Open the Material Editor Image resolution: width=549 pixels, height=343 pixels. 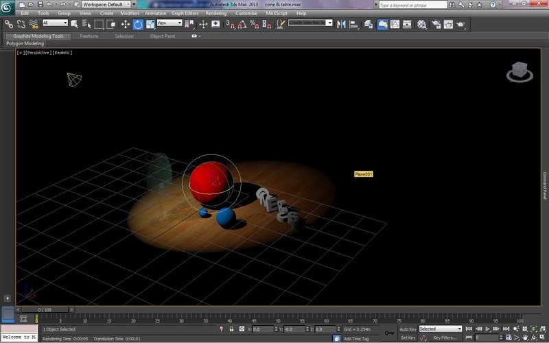click(x=421, y=24)
